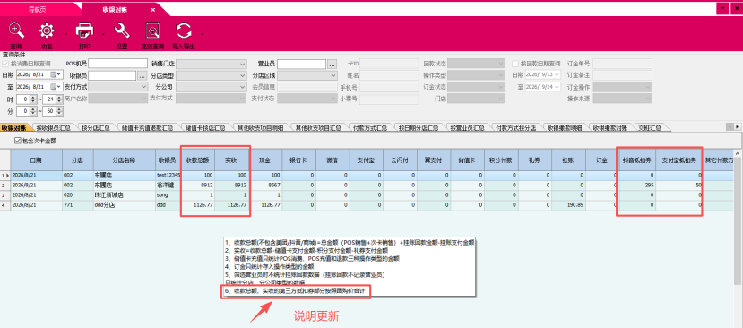Viewport: 743px width, 328px height.
Task: Switch to the 按收银员汇总 tab
Action: point(54,128)
